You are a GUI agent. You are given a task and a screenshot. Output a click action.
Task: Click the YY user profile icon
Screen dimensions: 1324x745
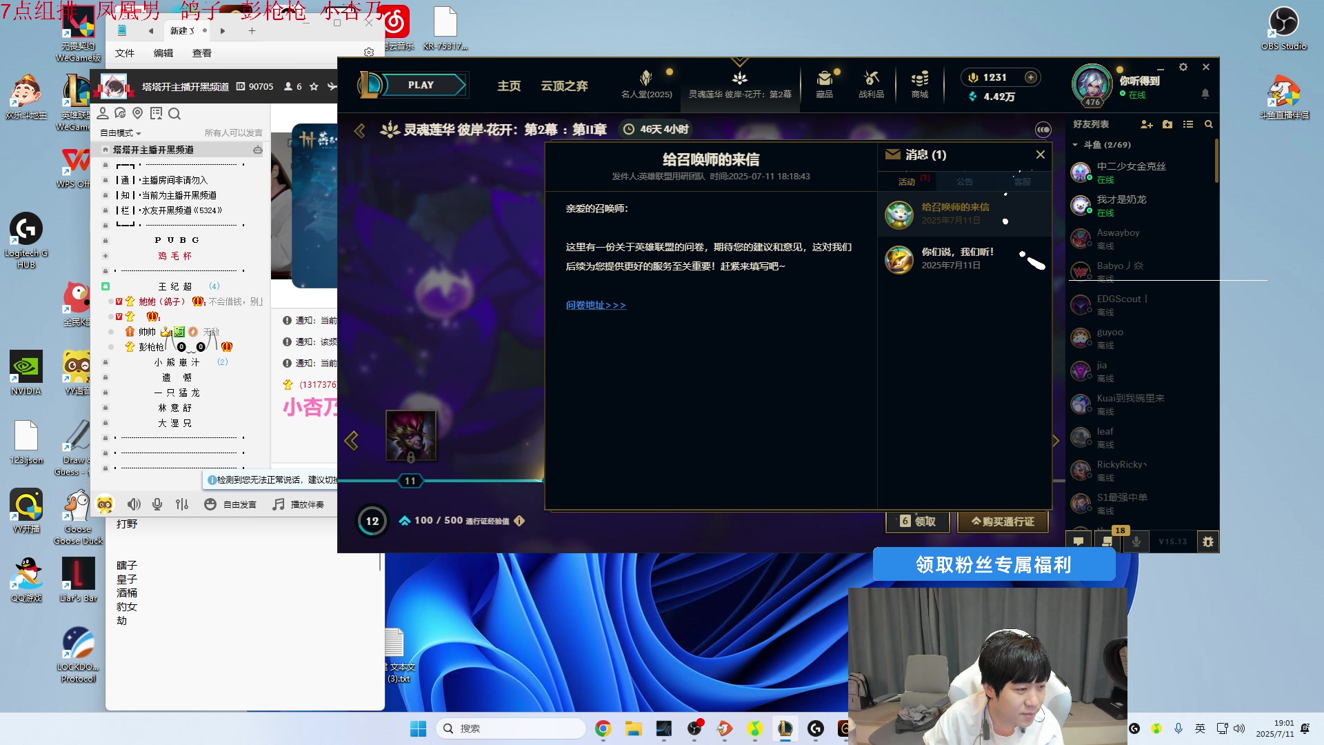point(103,113)
